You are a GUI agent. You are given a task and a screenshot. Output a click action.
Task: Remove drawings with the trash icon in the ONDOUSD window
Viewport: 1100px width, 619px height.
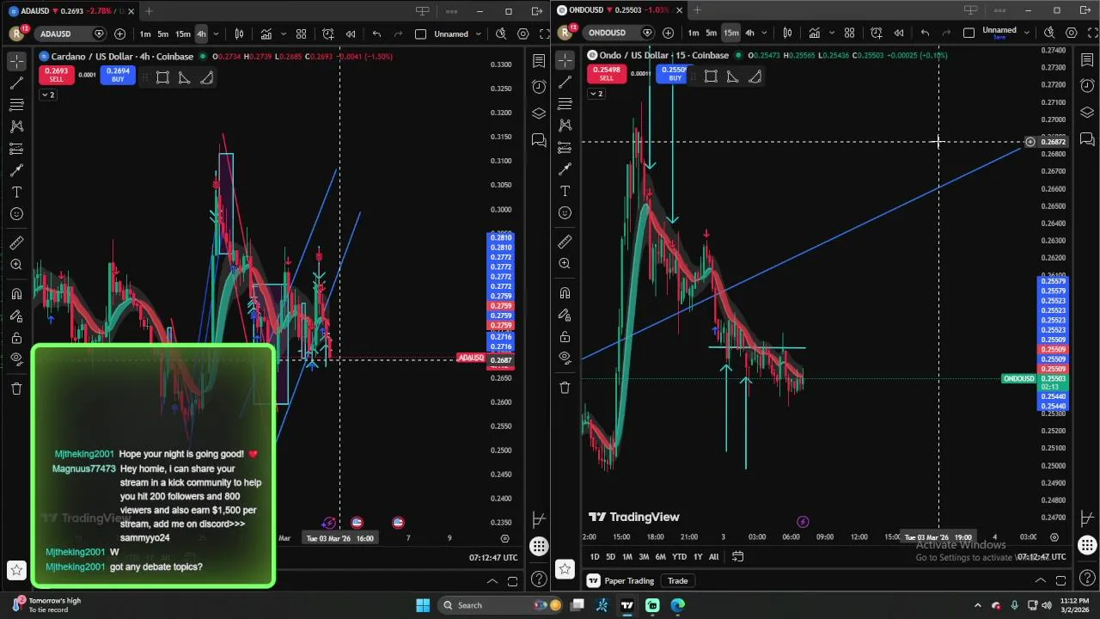tap(565, 388)
